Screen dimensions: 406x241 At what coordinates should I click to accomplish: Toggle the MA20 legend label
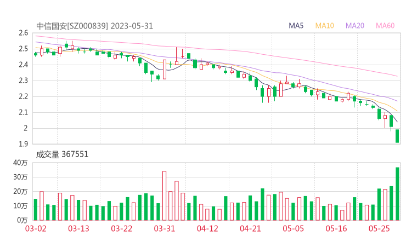pyautogui.click(x=355, y=26)
